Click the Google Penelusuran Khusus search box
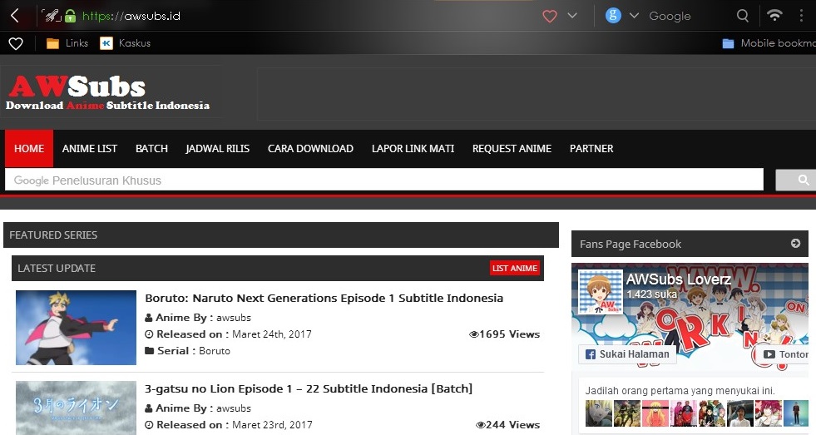 coord(384,180)
